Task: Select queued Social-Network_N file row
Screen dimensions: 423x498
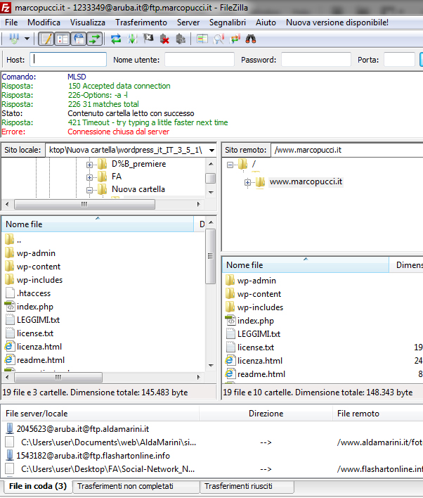Action: point(108,469)
